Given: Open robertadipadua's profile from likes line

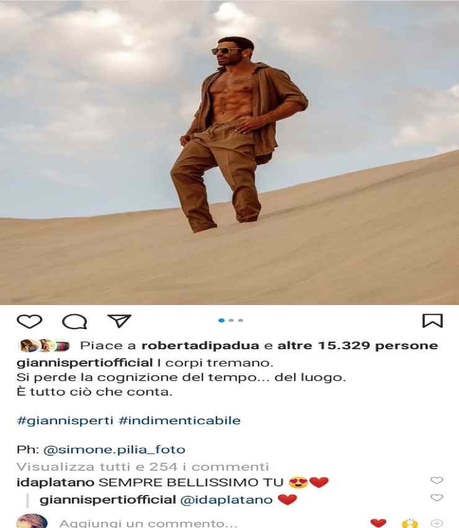Looking at the screenshot, I should 200,345.
